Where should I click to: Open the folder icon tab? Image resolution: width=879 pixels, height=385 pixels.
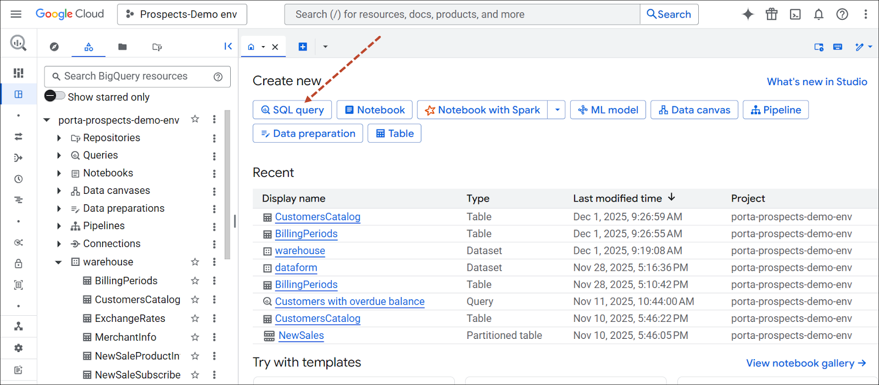(123, 47)
